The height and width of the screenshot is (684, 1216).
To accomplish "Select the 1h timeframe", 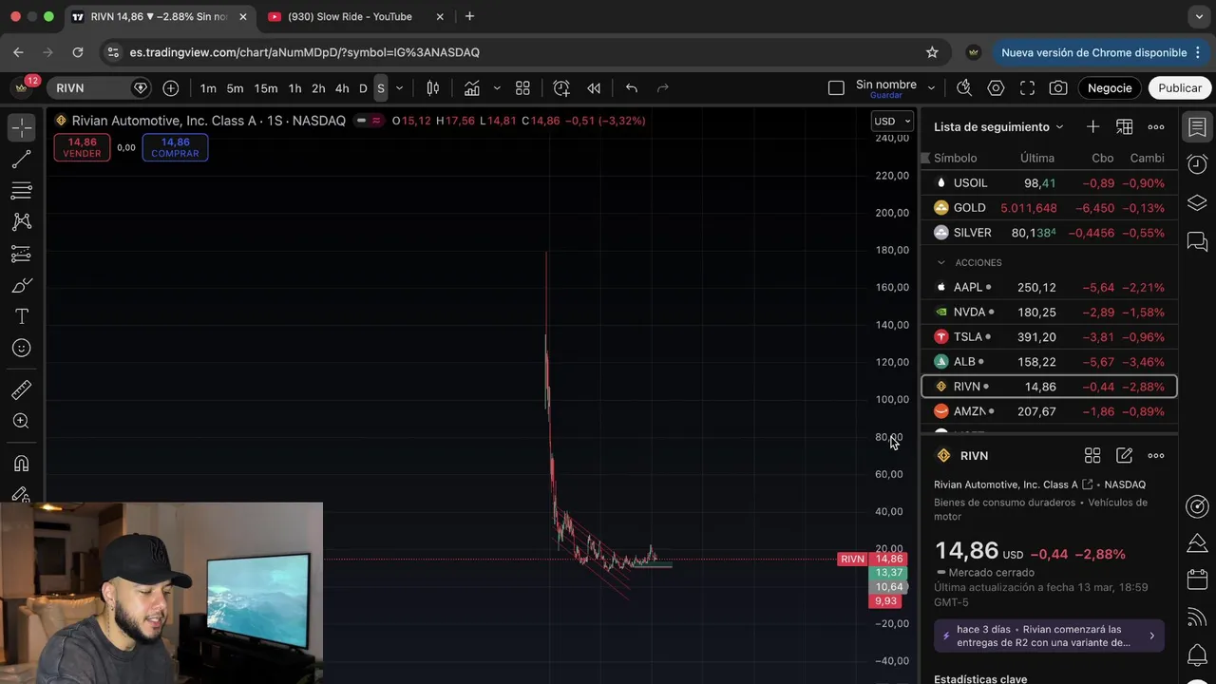I will (295, 88).
